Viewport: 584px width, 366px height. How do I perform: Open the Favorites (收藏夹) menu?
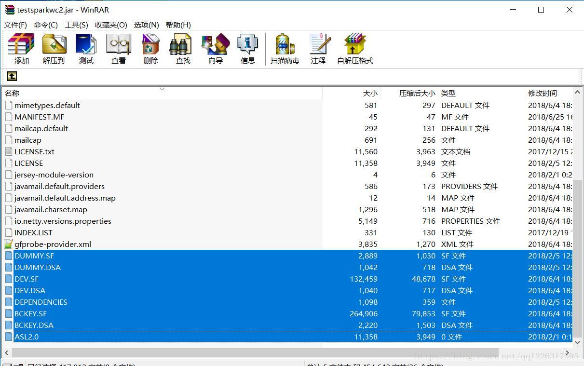click(111, 25)
